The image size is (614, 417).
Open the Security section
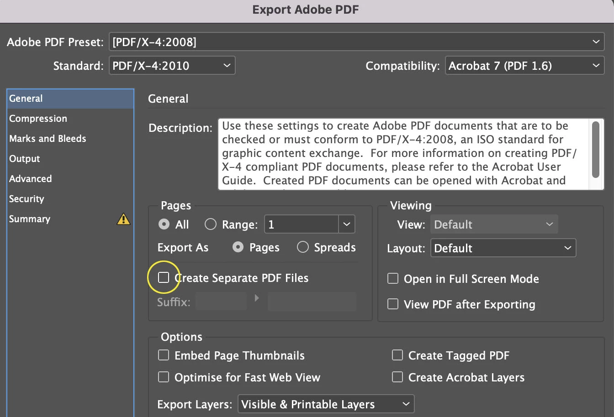70,199
